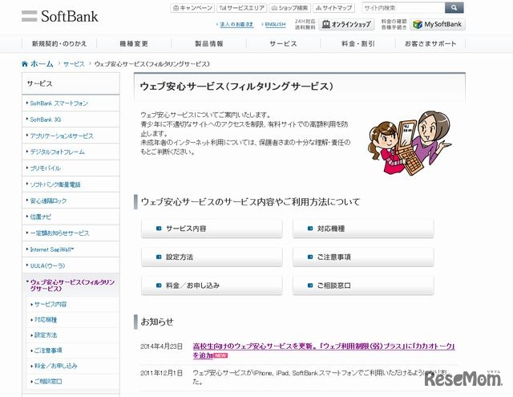The height and width of the screenshot is (397, 513).
Task: Click the サイト内検索 search field
Action: tap(403, 7)
